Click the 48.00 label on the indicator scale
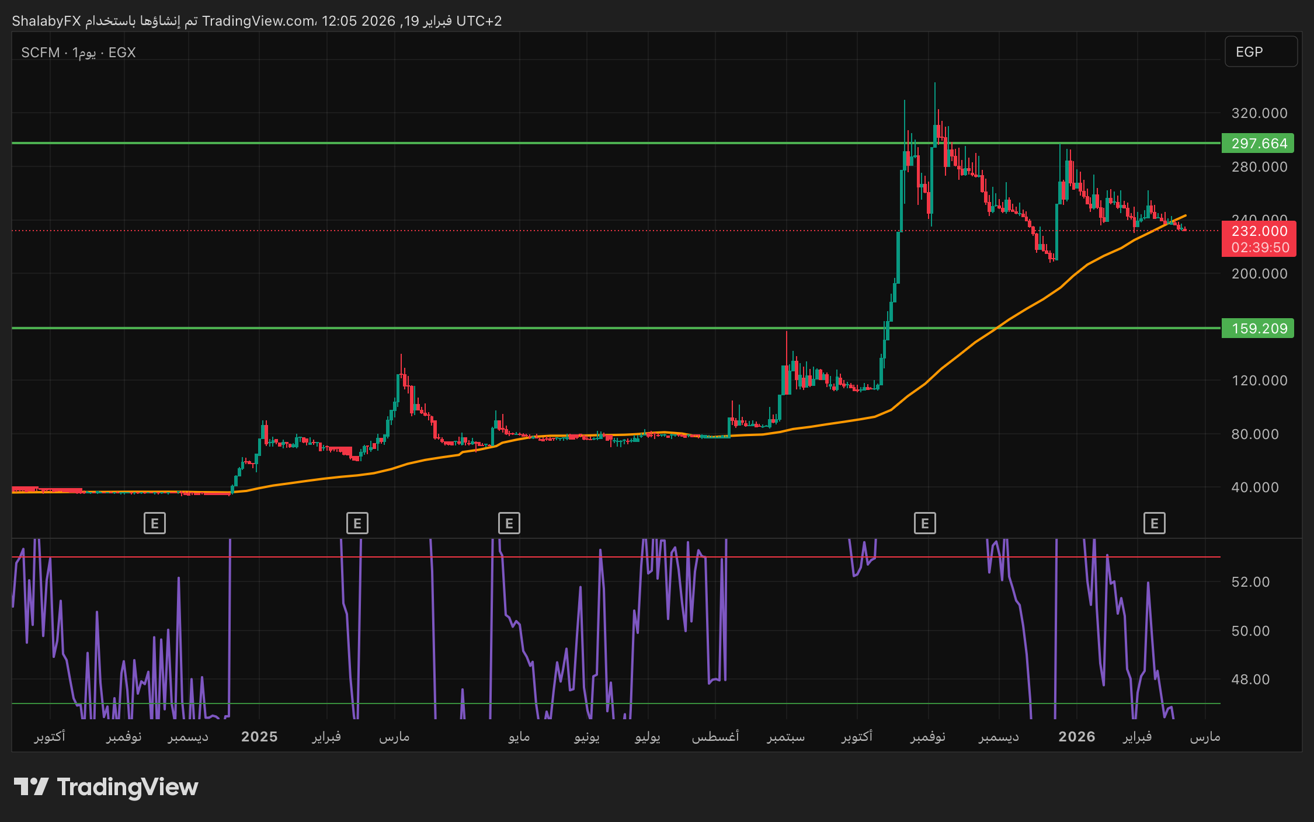The image size is (1314, 822). (1250, 680)
